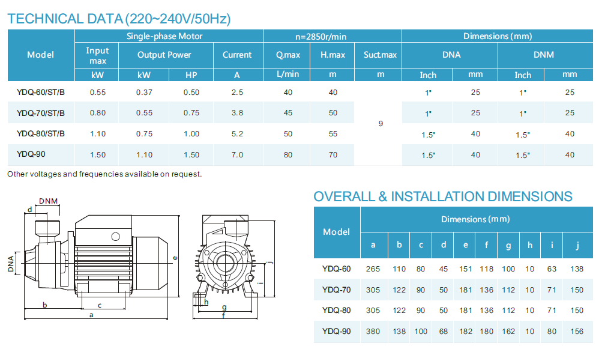Select the TECHNICAL DATA heading
This screenshot has height=346, width=599.
coord(118,19)
